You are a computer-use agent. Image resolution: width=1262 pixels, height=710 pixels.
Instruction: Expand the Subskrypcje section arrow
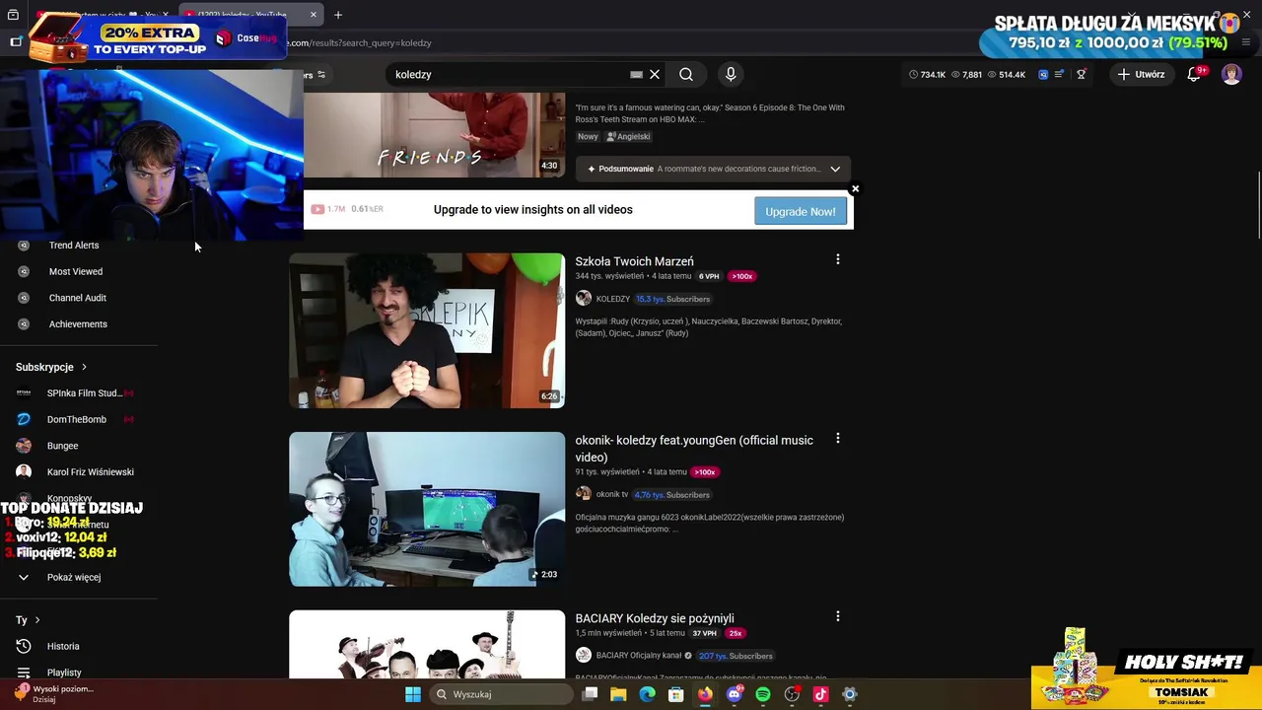point(84,367)
